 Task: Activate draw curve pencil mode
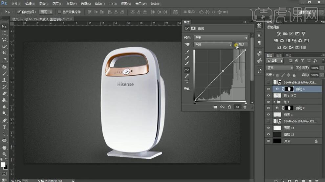coord(186,76)
